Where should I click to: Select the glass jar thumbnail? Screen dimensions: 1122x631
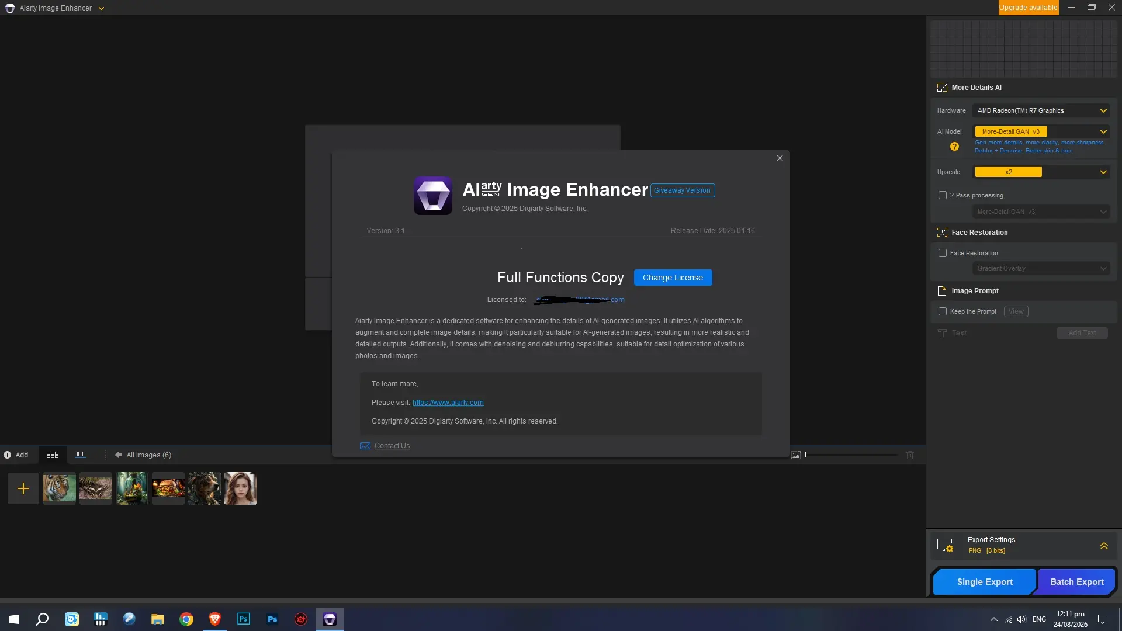tap(132, 488)
